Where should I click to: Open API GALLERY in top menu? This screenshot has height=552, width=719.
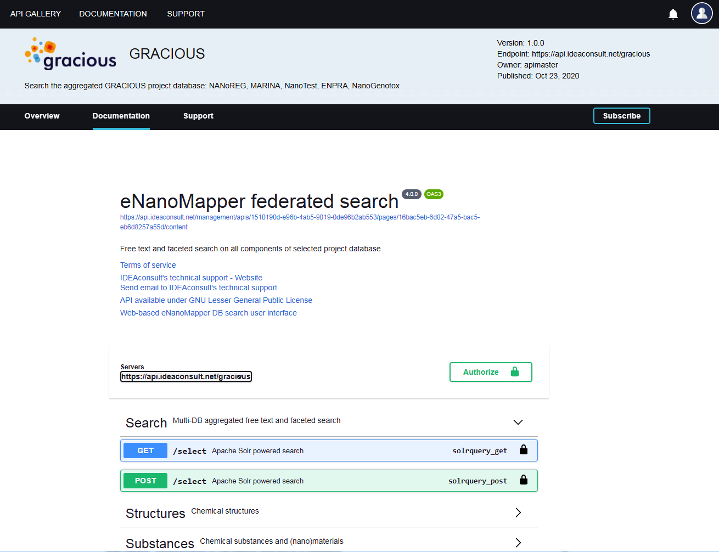(36, 14)
